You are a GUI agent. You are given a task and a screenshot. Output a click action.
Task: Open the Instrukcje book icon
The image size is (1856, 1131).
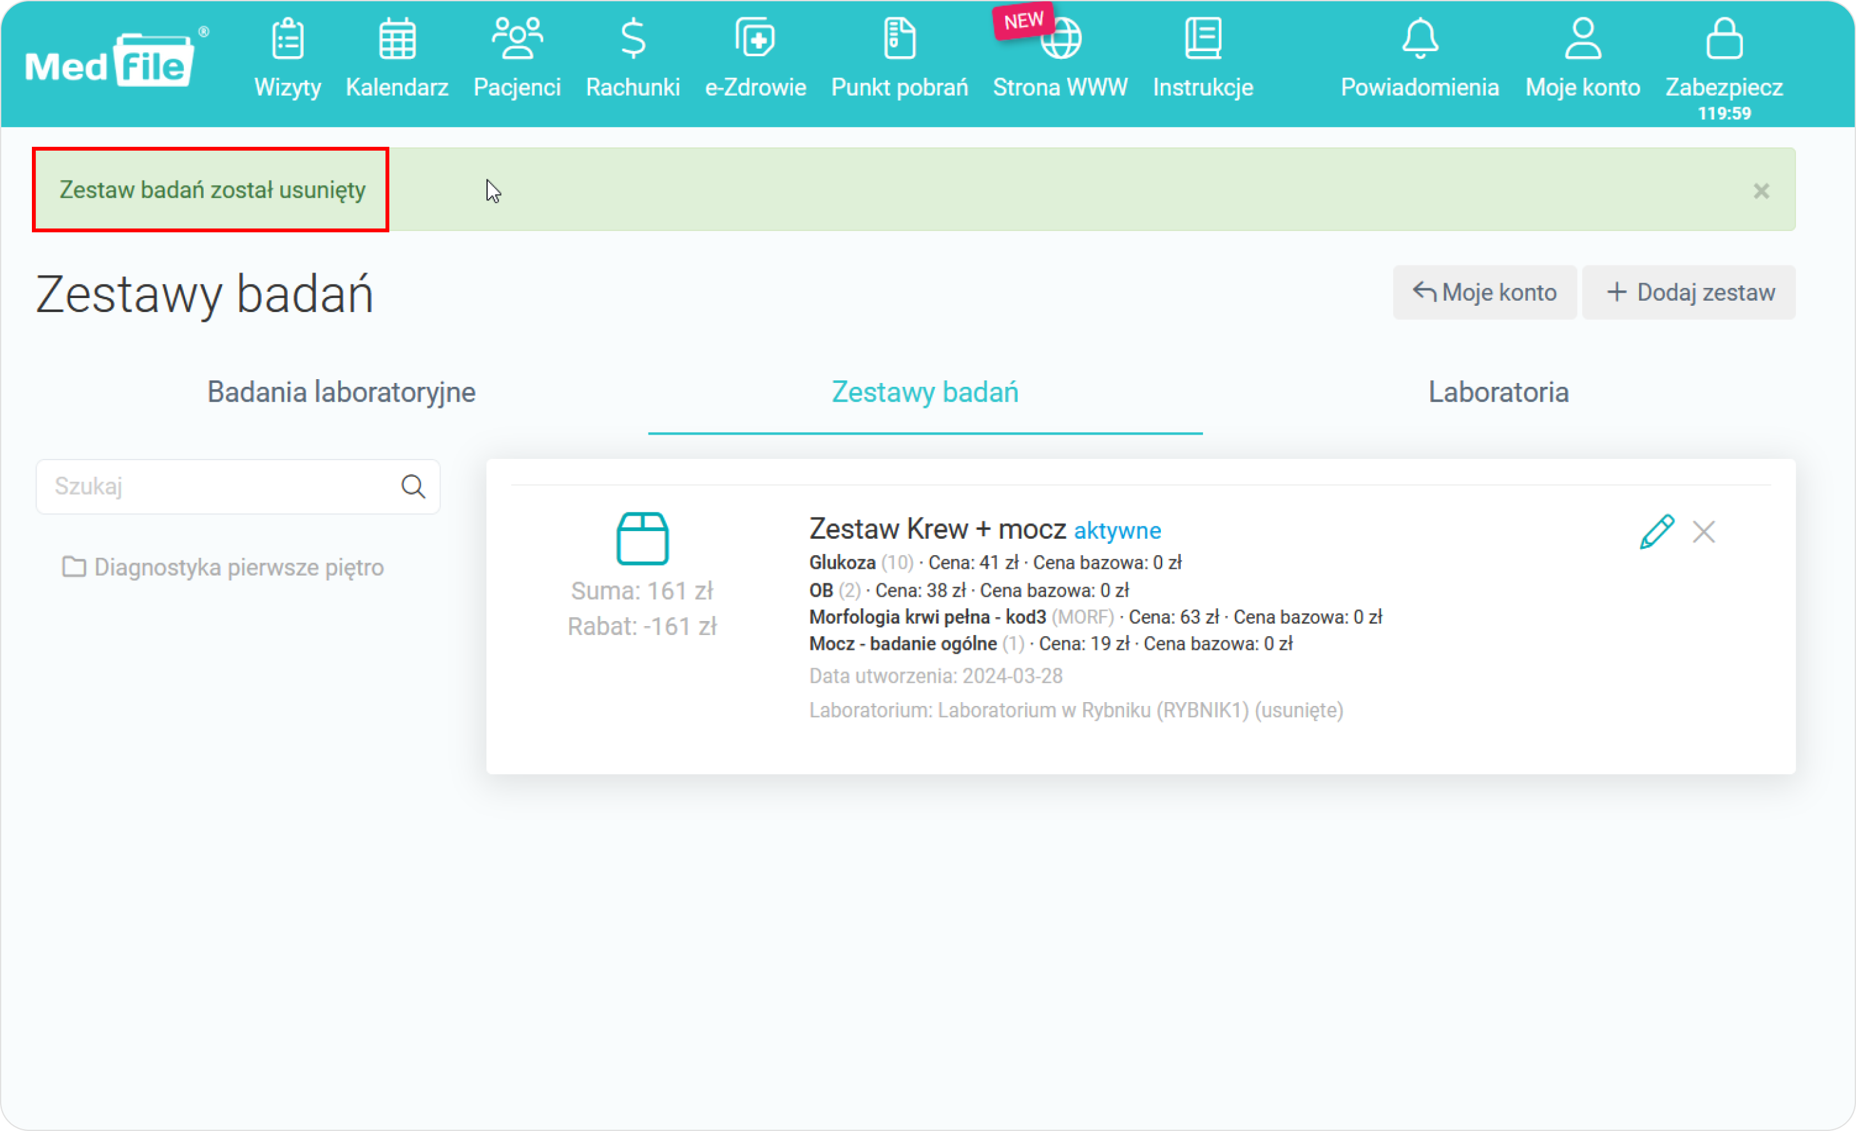click(x=1203, y=38)
